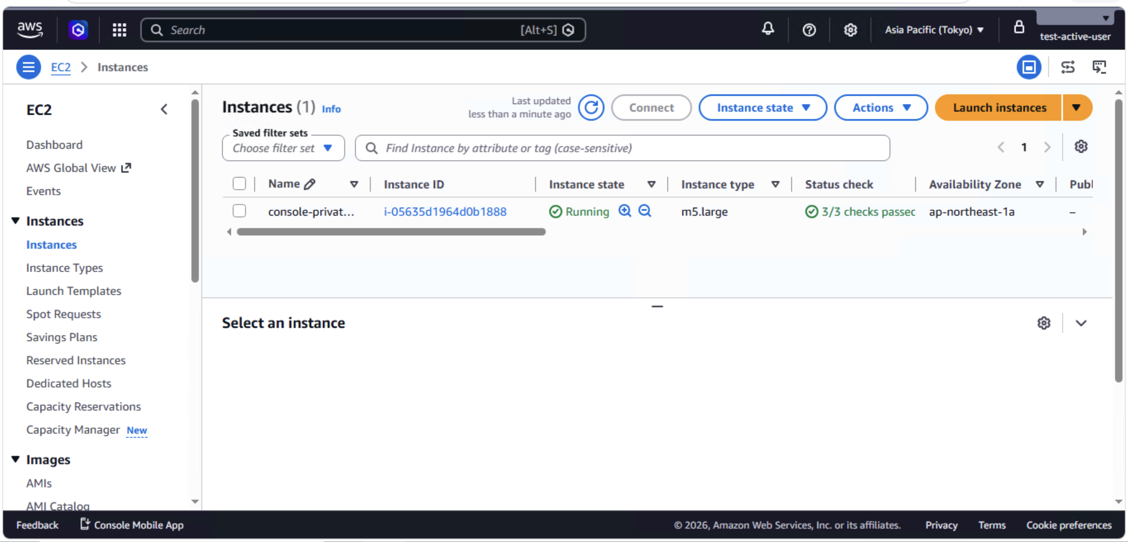
Task: Click the sidebar vertical scrollbar
Action: pyautogui.click(x=195, y=191)
